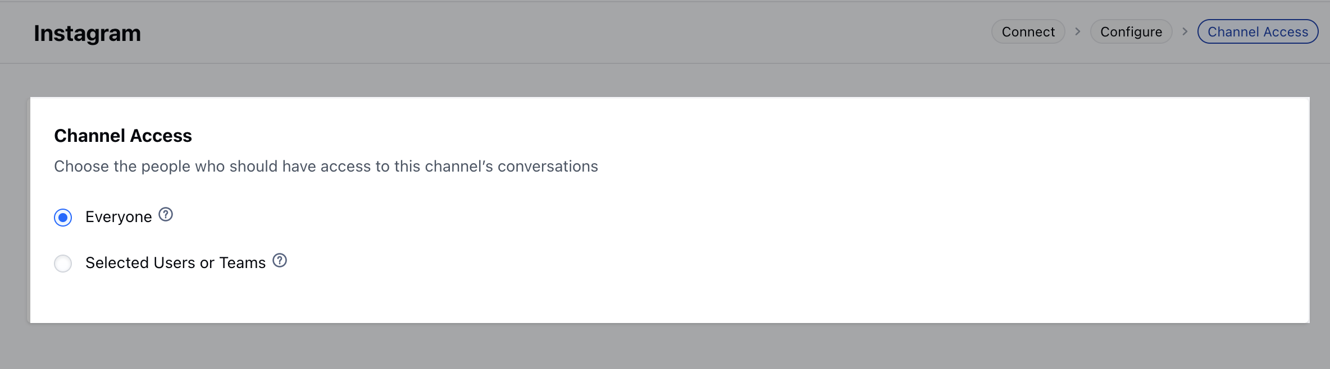Select the Everyone radio button
This screenshot has height=369, width=1330.
pyautogui.click(x=63, y=217)
